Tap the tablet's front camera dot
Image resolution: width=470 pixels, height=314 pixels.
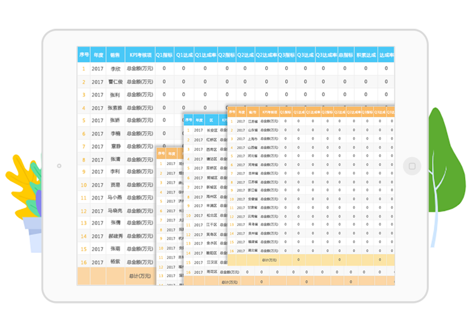click(x=59, y=166)
